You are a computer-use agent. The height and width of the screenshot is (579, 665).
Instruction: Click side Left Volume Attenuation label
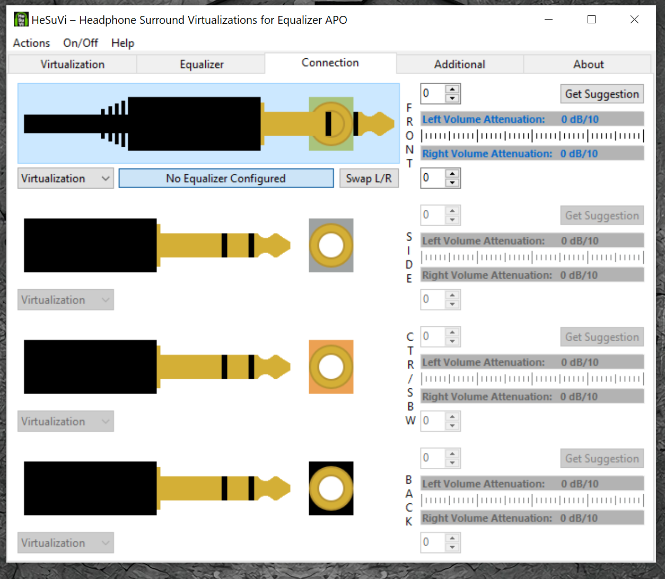(484, 241)
